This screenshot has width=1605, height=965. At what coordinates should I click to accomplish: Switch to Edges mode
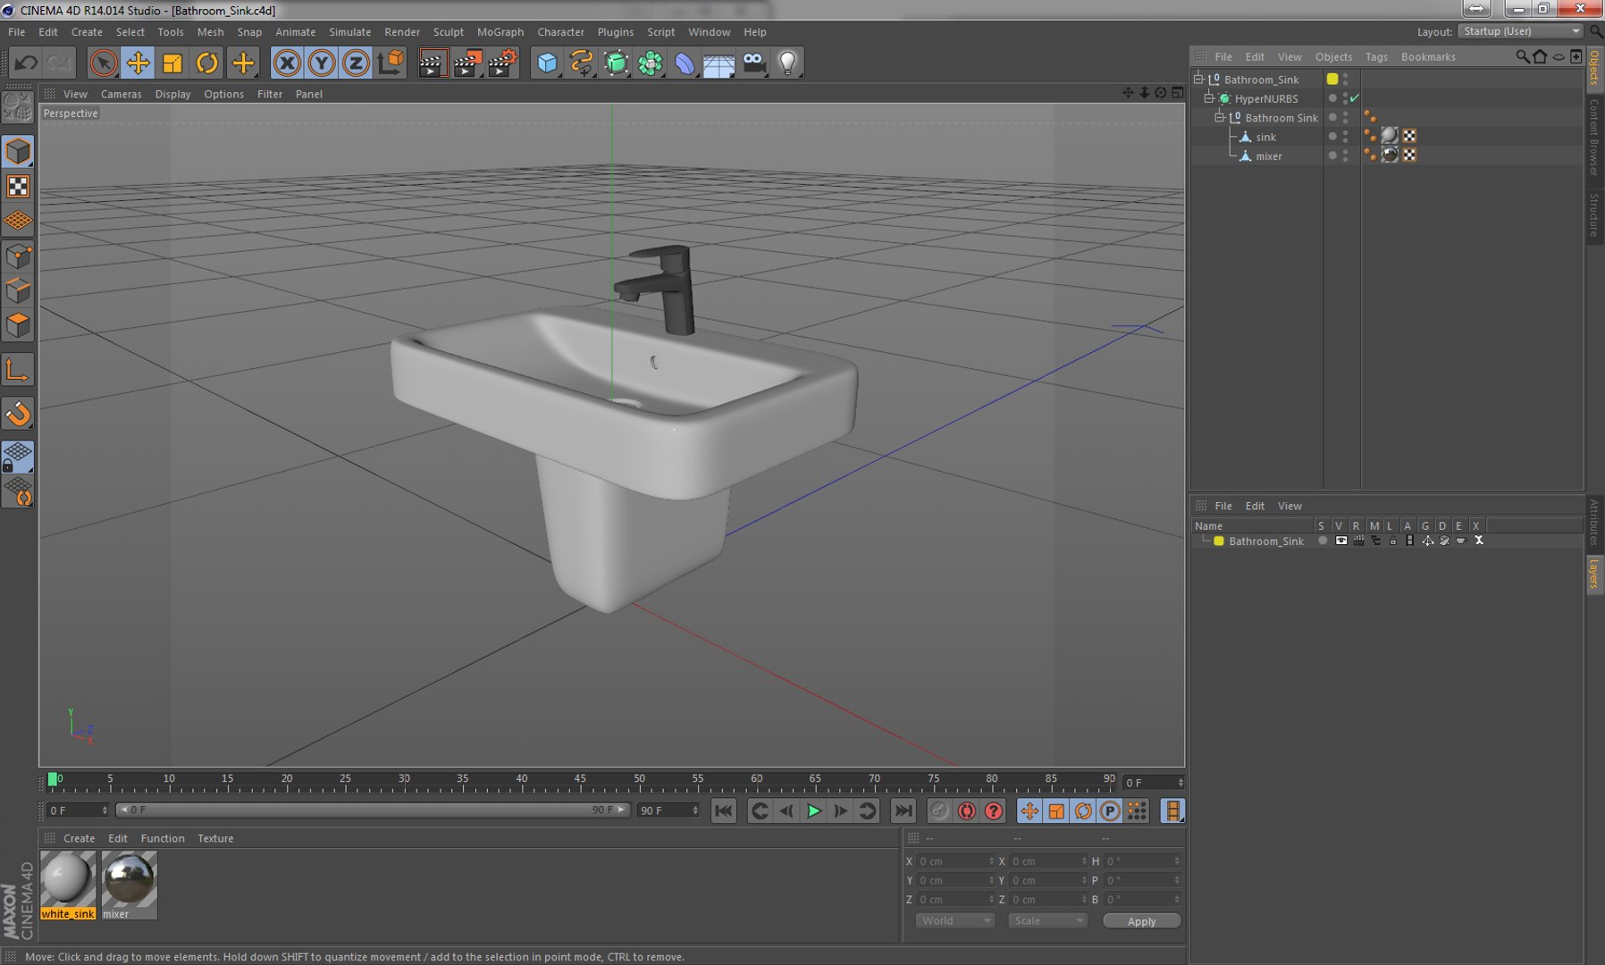click(x=18, y=290)
